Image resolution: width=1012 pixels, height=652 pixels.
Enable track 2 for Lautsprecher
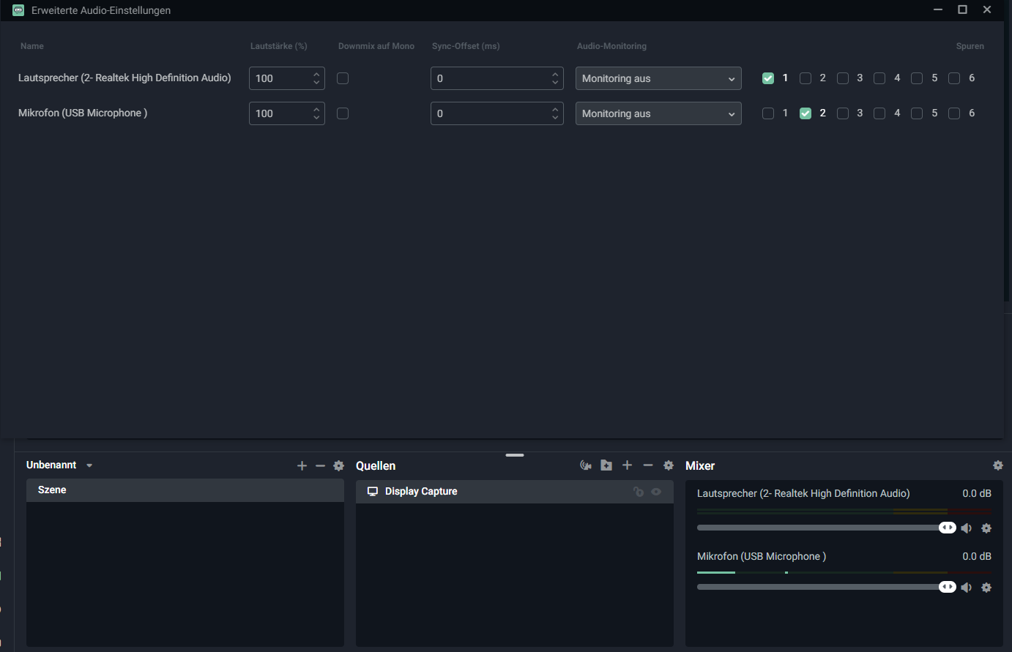tap(805, 78)
